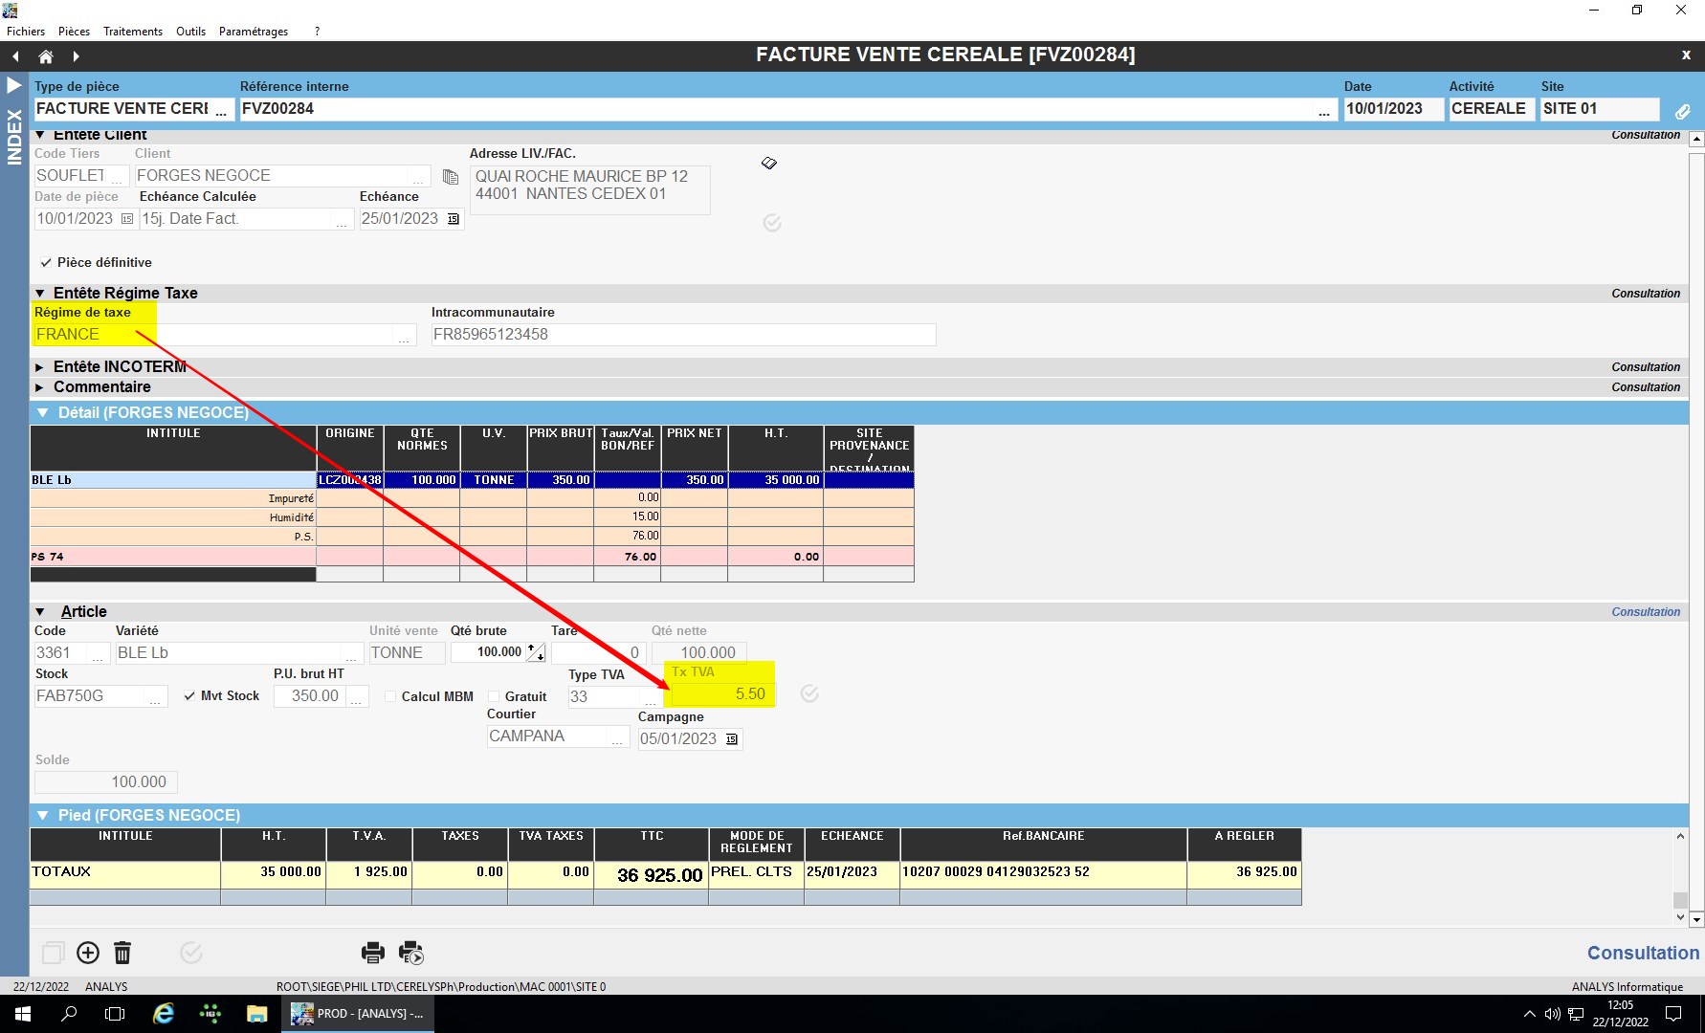Toggle the Pièce définitive checkbox

point(45,263)
